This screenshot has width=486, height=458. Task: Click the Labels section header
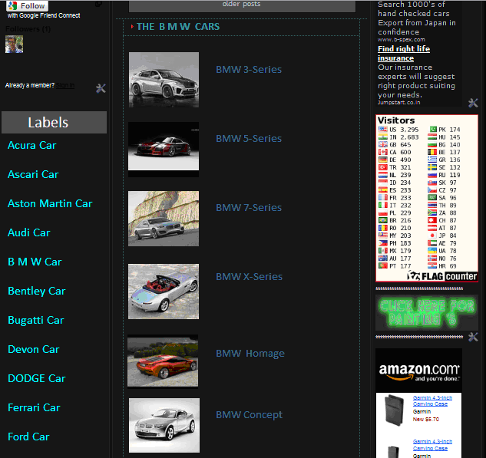pyautogui.click(x=54, y=122)
